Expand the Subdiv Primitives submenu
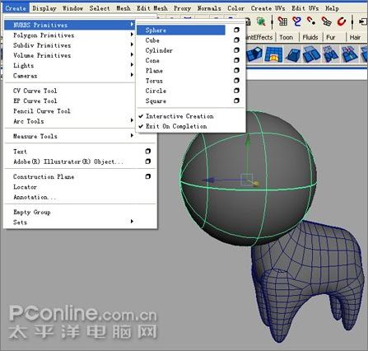This screenshot has height=351, width=368. point(70,45)
